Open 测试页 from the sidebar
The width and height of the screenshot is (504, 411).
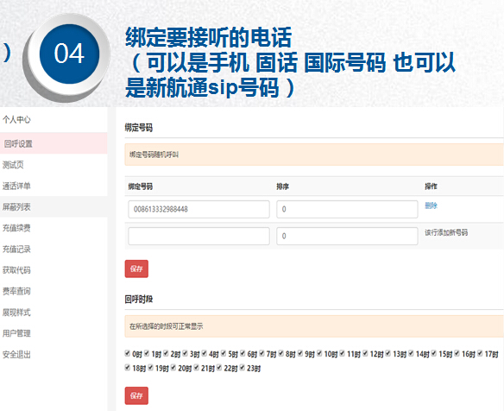coord(13,165)
